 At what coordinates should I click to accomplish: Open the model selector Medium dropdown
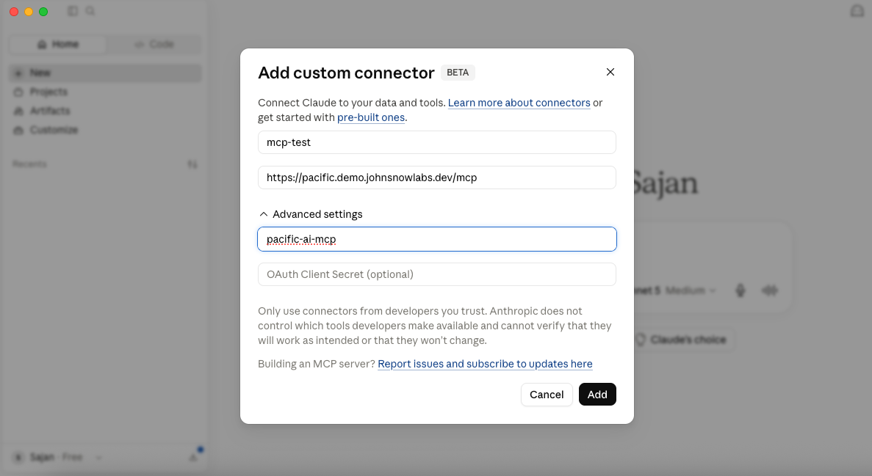[x=690, y=290]
